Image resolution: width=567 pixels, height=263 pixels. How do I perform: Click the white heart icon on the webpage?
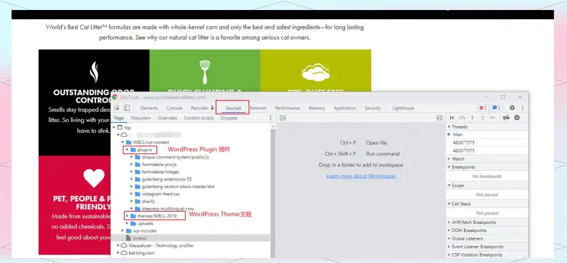(94, 178)
